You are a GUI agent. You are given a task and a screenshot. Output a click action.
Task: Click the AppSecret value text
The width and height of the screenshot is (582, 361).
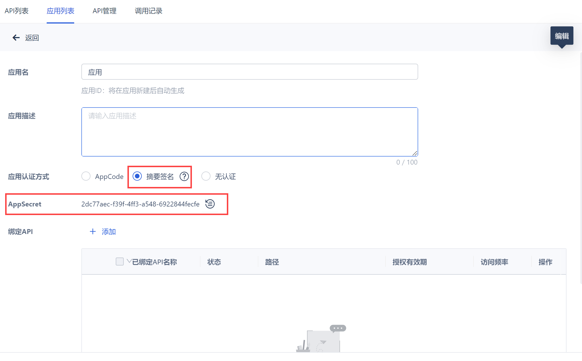click(140, 204)
